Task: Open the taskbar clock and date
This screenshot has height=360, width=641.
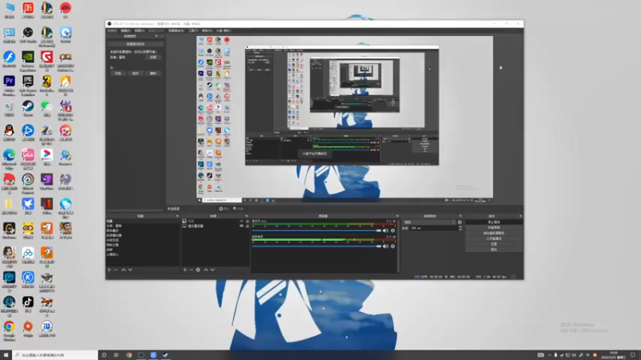Action: 614,354
